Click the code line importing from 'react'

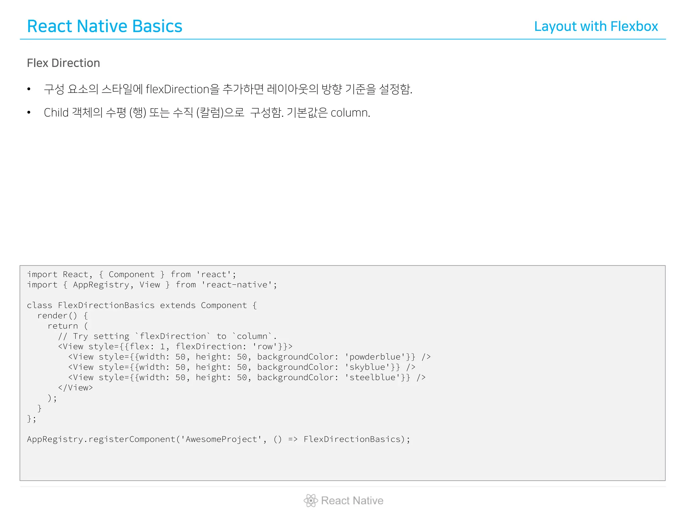(132, 275)
